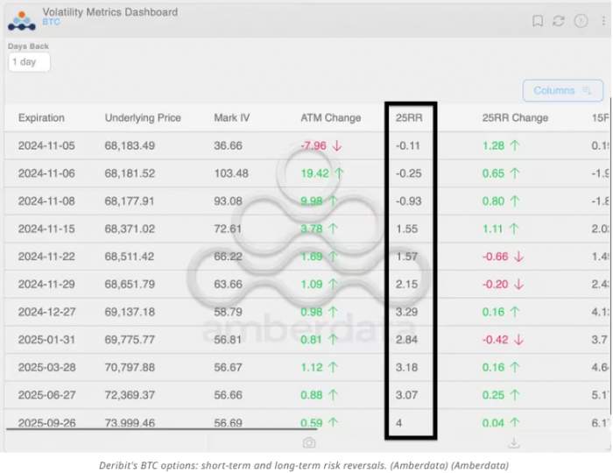Open the help question mark icon
This screenshot has width=613, height=473.
(x=580, y=20)
